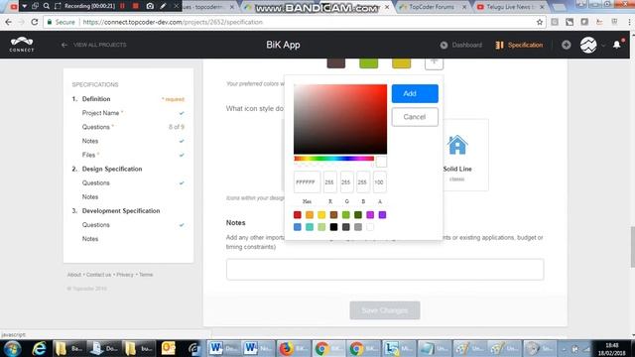Click the browser back arrow
This screenshot has height=357, width=635.
pos(9,22)
